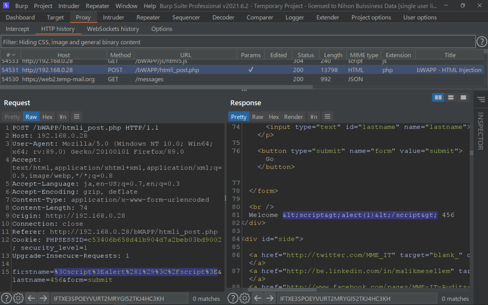Select Pretty view in Response pane

point(239,117)
